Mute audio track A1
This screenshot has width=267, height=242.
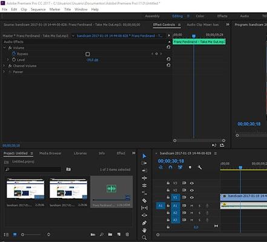pyautogui.click(x=192, y=206)
